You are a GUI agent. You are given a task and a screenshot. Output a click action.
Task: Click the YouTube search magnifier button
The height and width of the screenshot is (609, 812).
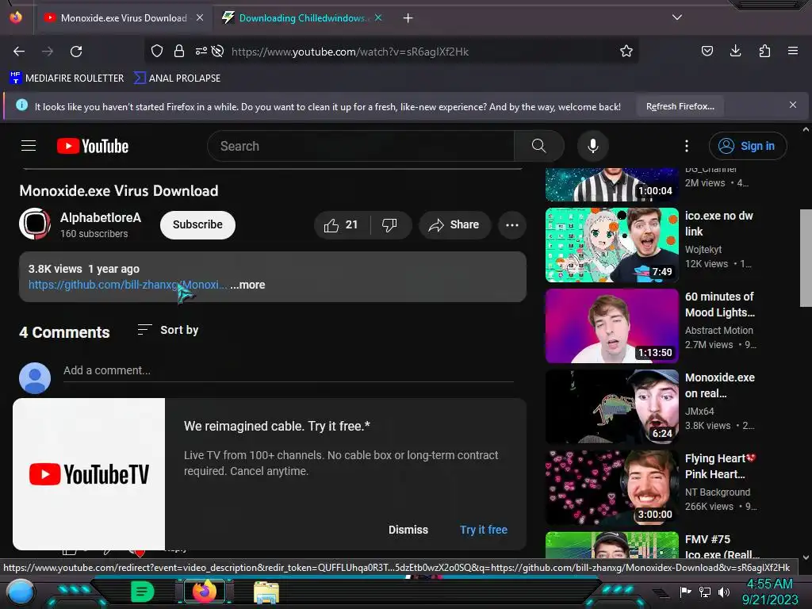click(539, 146)
